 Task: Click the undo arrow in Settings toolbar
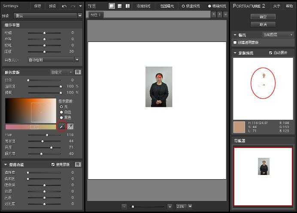64,6
